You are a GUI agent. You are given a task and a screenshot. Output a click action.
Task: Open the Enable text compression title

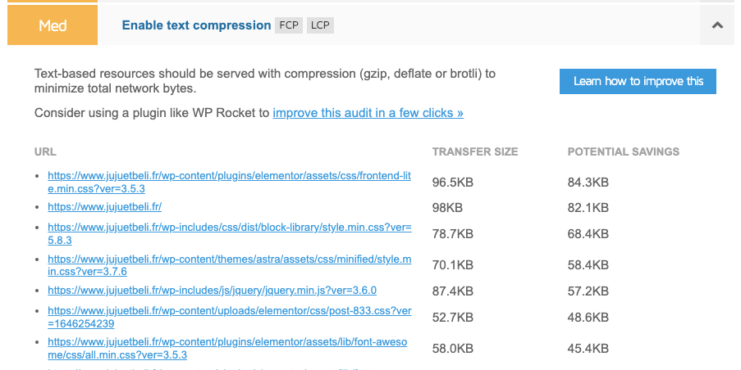tap(196, 25)
